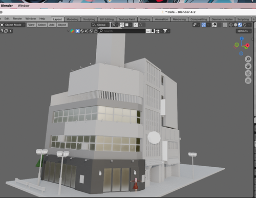Toggle snapping magnet icon
This screenshot has height=198, width=256.
point(122,25)
